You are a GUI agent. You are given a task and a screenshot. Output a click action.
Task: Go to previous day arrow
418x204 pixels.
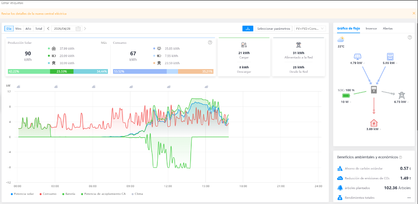pos(48,29)
